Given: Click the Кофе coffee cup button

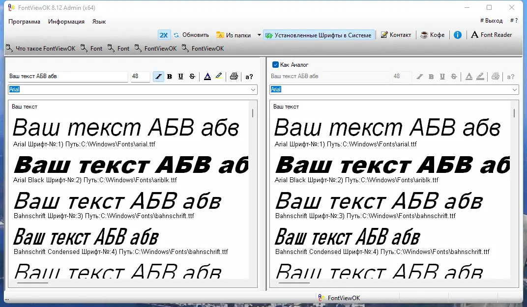Looking at the screenshot, I should (x=432, y=35).
